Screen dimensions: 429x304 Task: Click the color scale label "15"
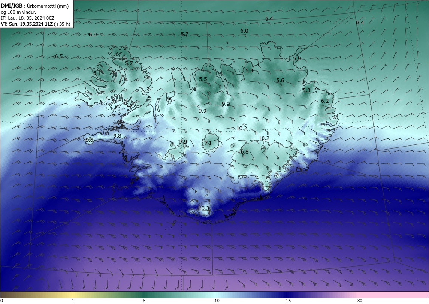(x=288, y=301)
